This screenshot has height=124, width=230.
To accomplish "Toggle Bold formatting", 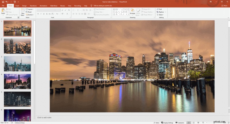I will [x=38, y=14].
